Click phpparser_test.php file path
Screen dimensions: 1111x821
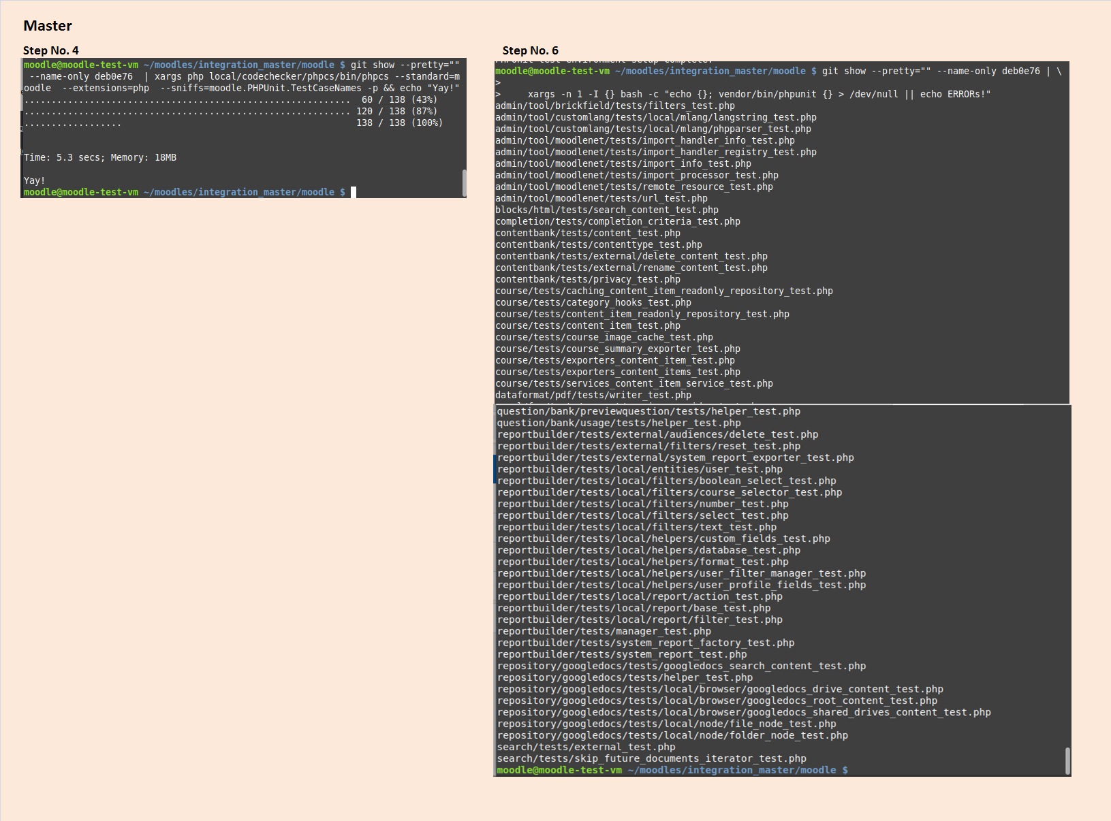click(653, 129)
